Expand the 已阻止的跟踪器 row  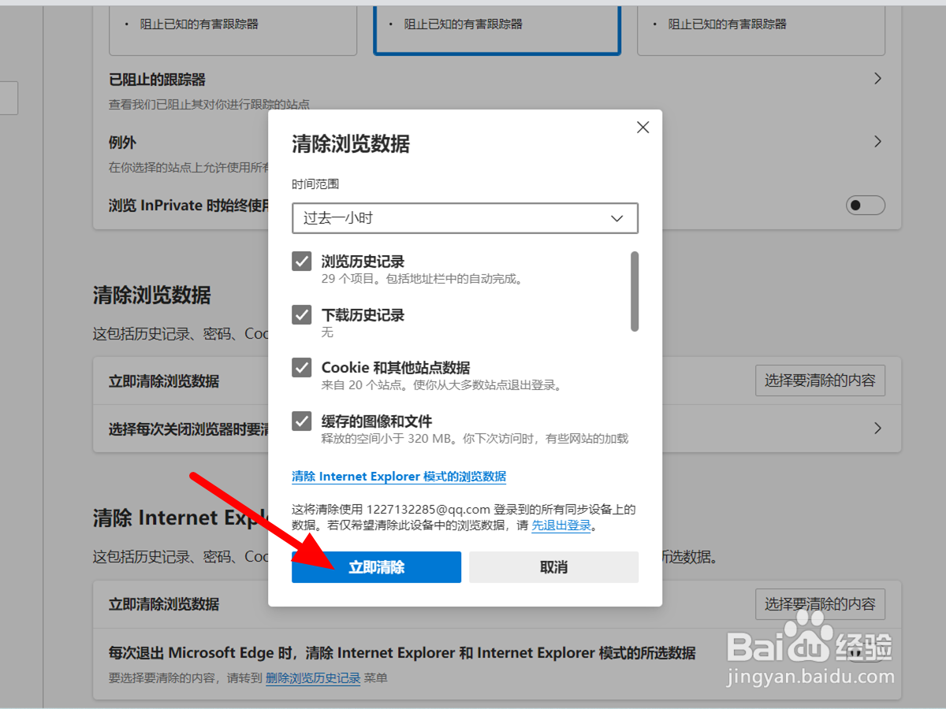pyautogui.click(x=877, y=79)
